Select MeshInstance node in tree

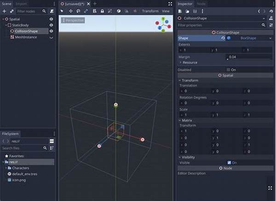coord(26,37)
